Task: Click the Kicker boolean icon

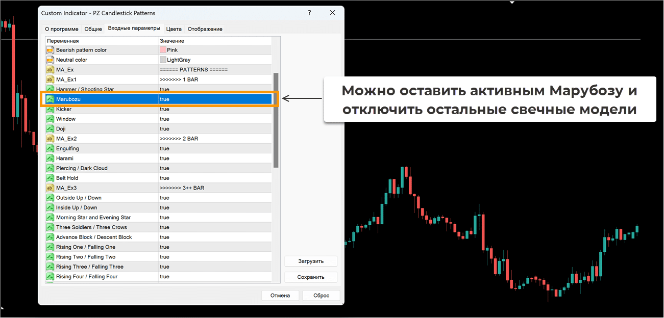Action: pyautogui.click(x=50, y=109)
